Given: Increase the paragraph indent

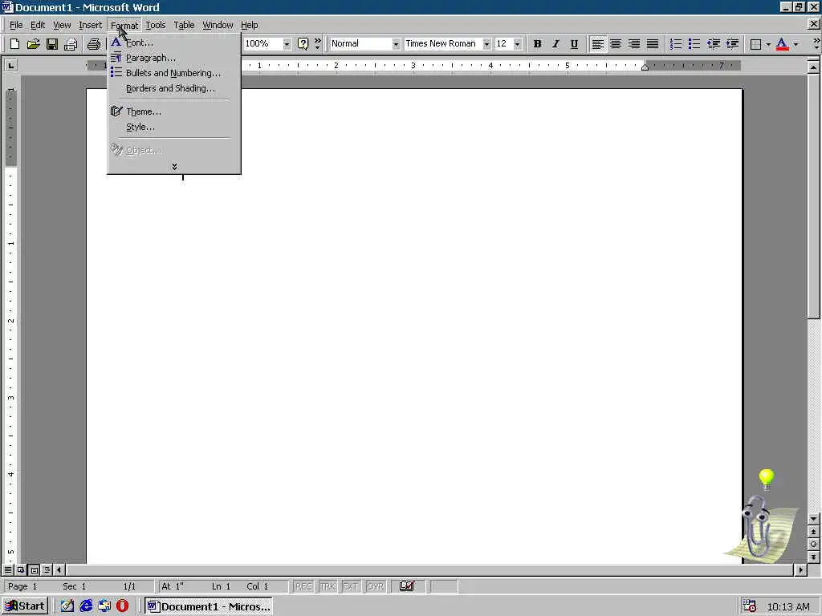Looking at the screenshot, I should pyautogui.click(x=732, y=44).
